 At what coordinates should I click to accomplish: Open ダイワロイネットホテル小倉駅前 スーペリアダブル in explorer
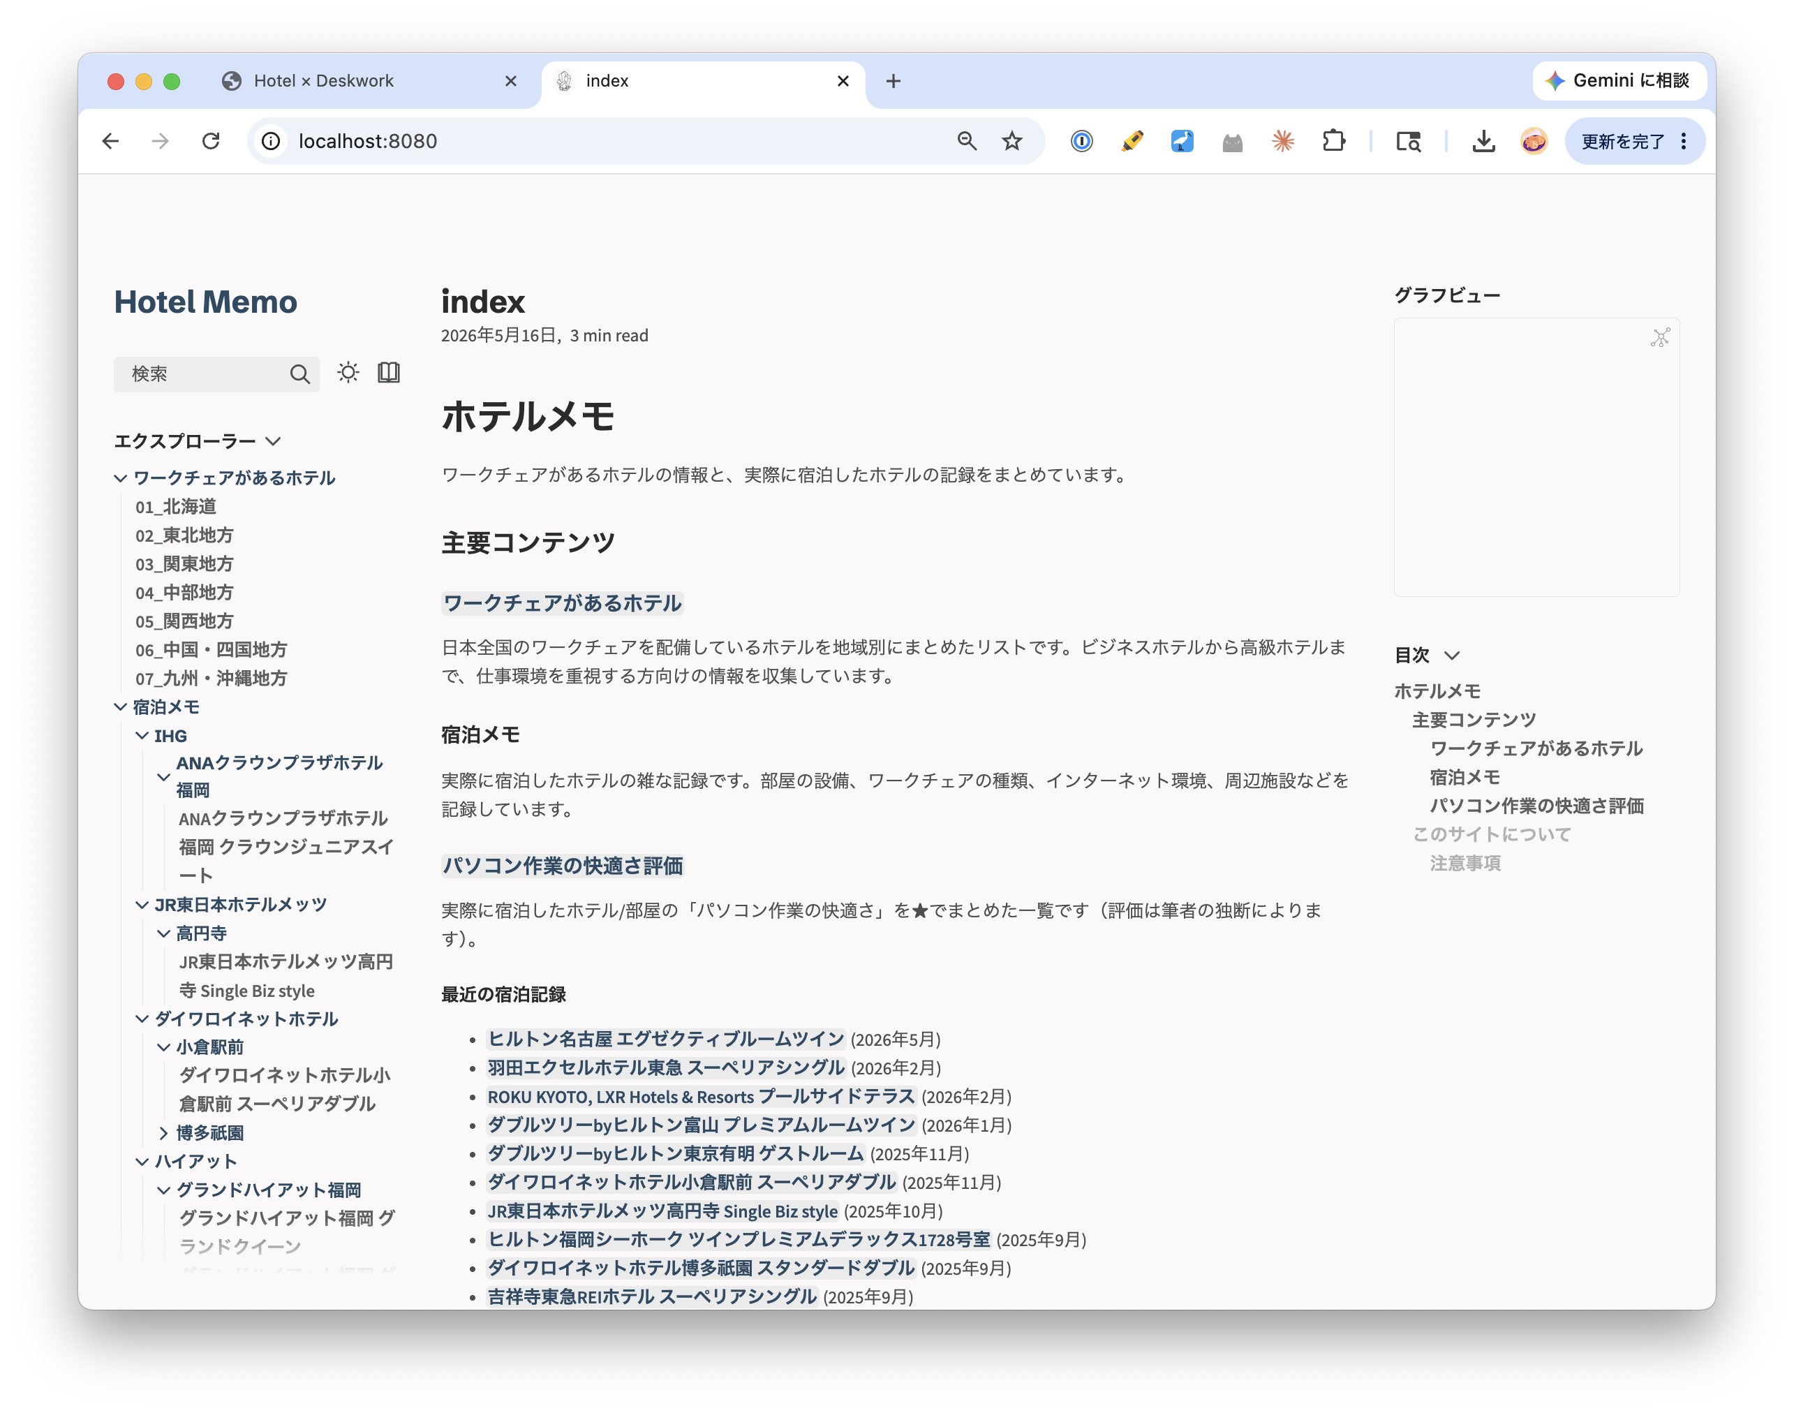(x=286, y=1090)
